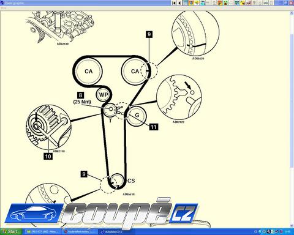The height and width of the screenshot is (235, 294).
Task: Click the WP water pump pulley
Action: click(104, 95)
